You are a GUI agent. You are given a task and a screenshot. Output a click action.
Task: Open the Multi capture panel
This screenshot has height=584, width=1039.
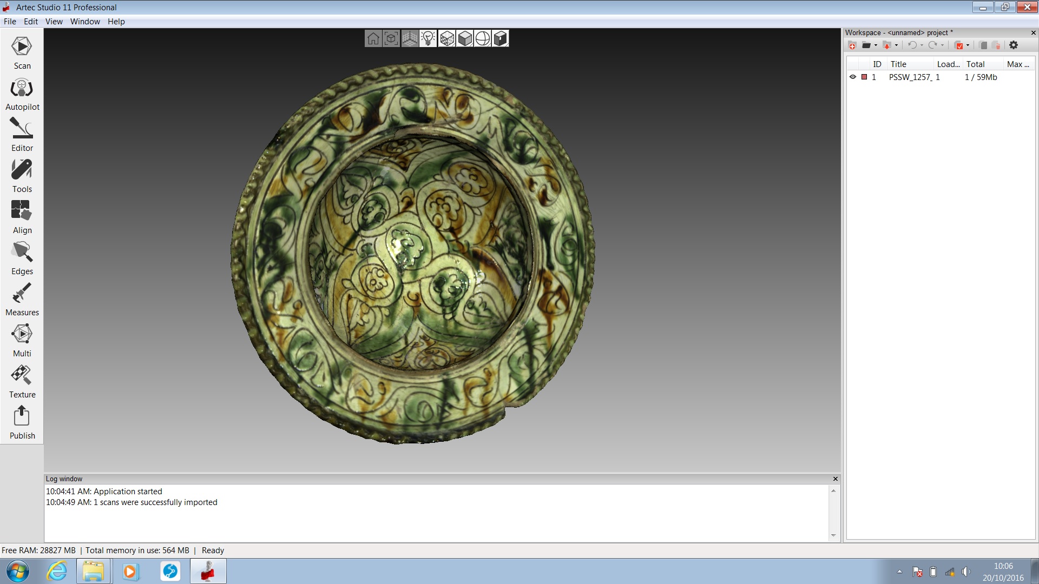22,341
